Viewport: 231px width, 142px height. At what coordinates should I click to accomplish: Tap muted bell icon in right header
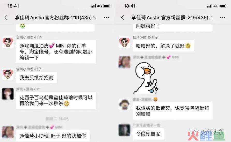[211, 18]
